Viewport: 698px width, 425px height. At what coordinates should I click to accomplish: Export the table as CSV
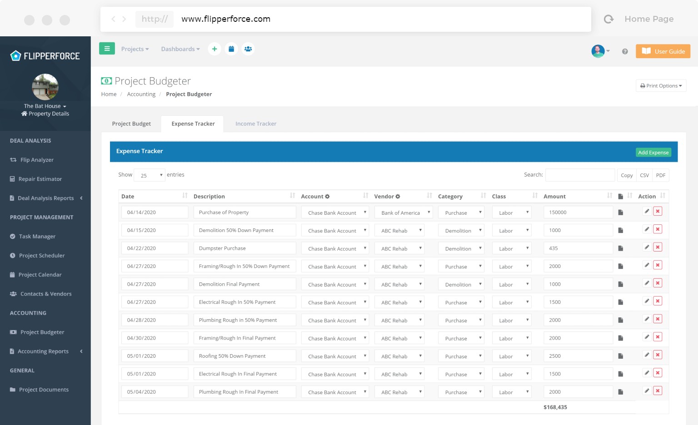(x=644, y=175)
